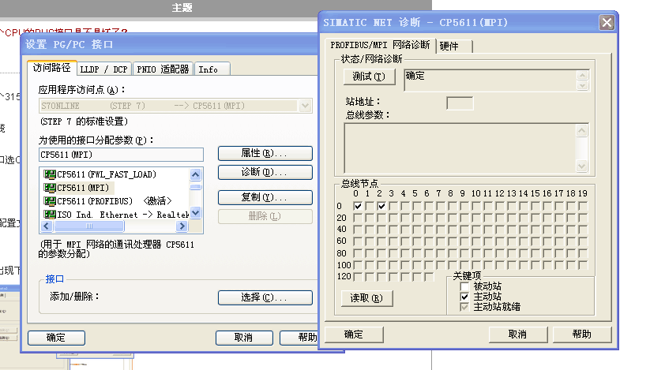Toggle bus node 19 checkbox
Viewport: 665px width, 370px height.
tap(584, 206)
